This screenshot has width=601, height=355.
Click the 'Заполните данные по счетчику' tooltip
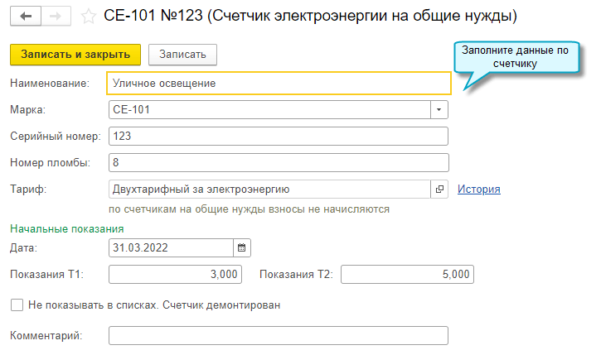click(x=515, y=56)
